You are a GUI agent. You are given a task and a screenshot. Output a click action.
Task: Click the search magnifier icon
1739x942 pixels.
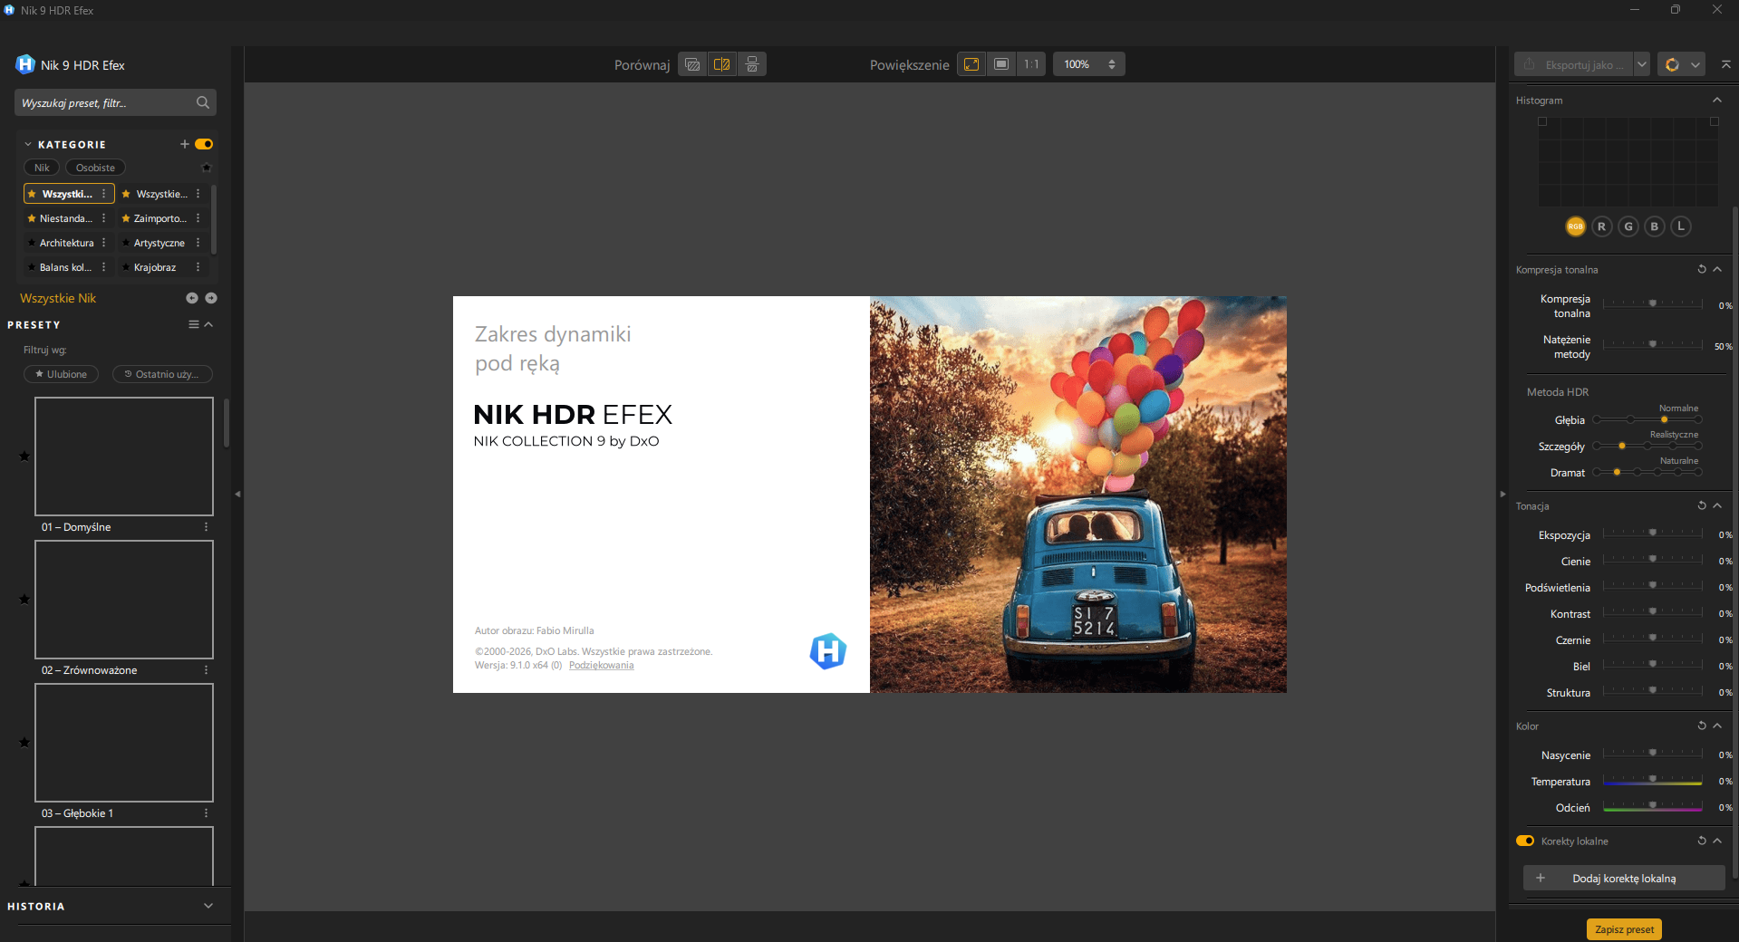pyautogui.click(x=203, y=102)
